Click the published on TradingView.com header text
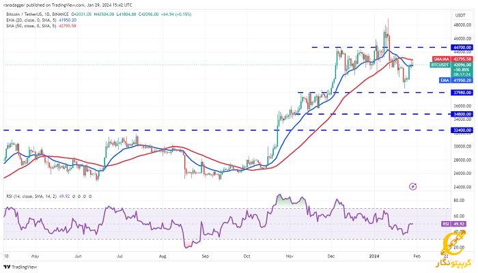This screenshot has height=273, width=478. [x=68, y=5]
